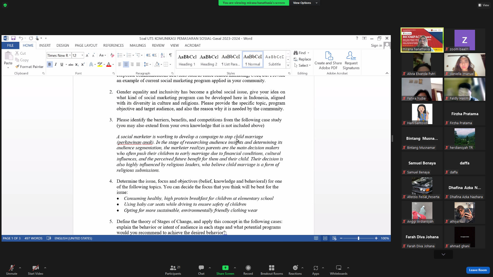Click the Shrink Font icon
The image size is (493, 277).
pos(93,55)
